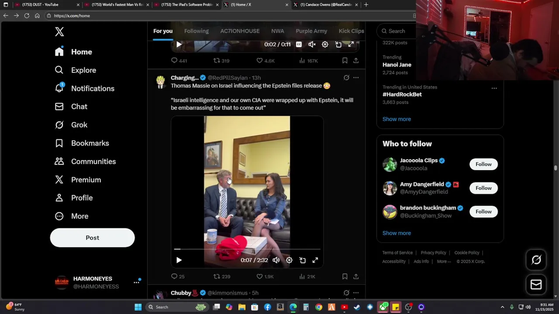Select the For you tab
The image size is (559, 314).
(163, 31)
